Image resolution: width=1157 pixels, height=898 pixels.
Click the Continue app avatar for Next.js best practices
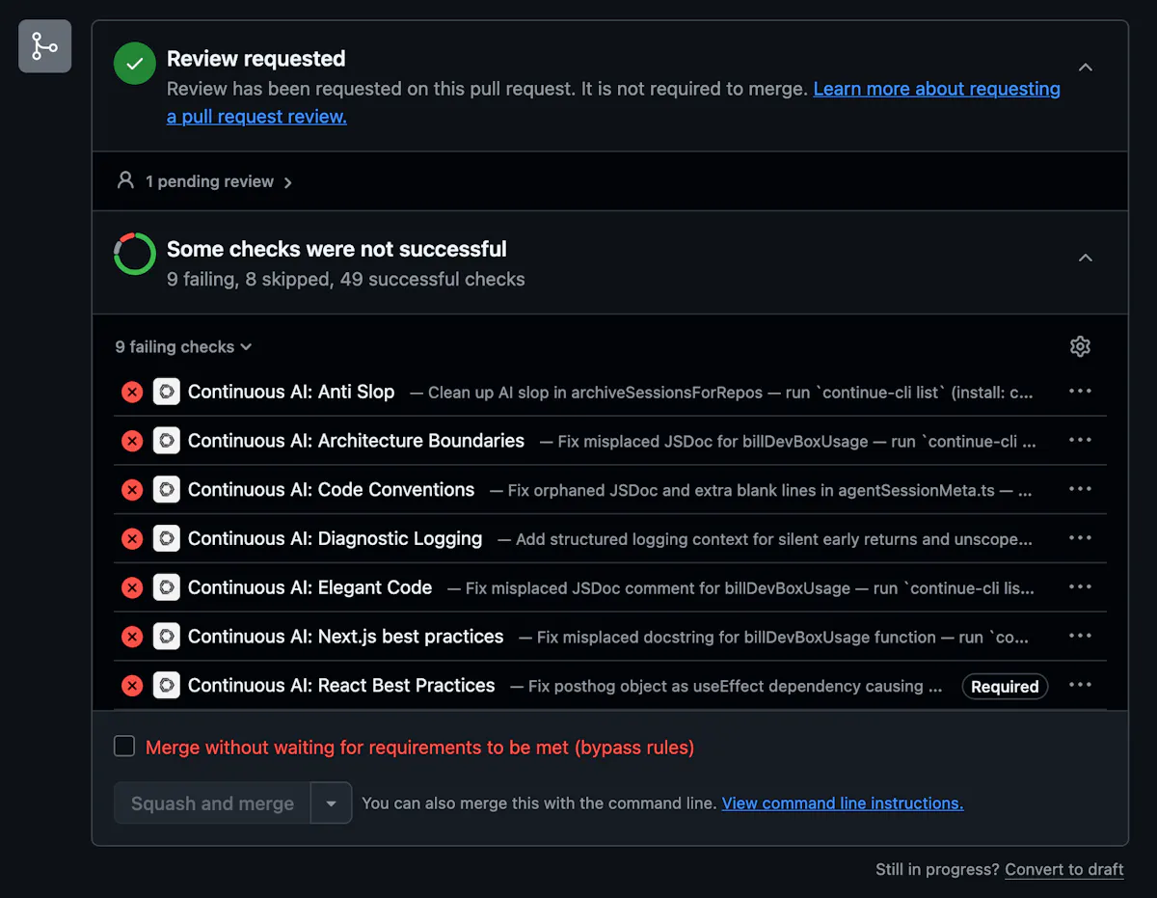pyautogui.click(x=167, y=637)
